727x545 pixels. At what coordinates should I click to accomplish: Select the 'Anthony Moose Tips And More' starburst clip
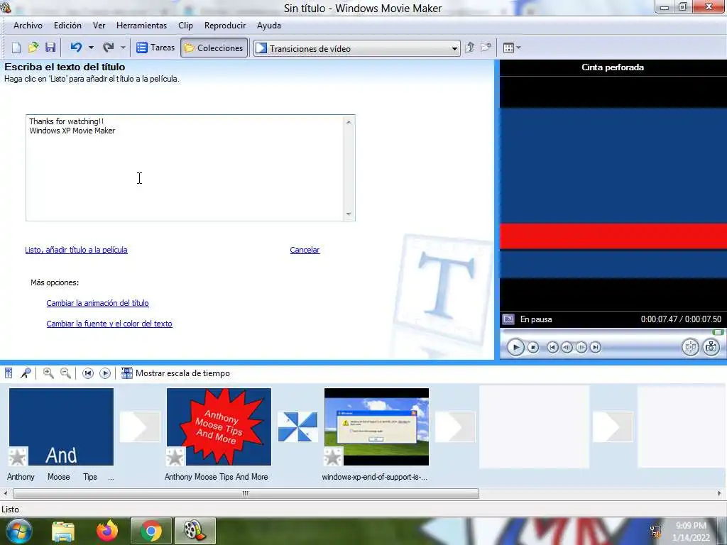pos(219,426)
